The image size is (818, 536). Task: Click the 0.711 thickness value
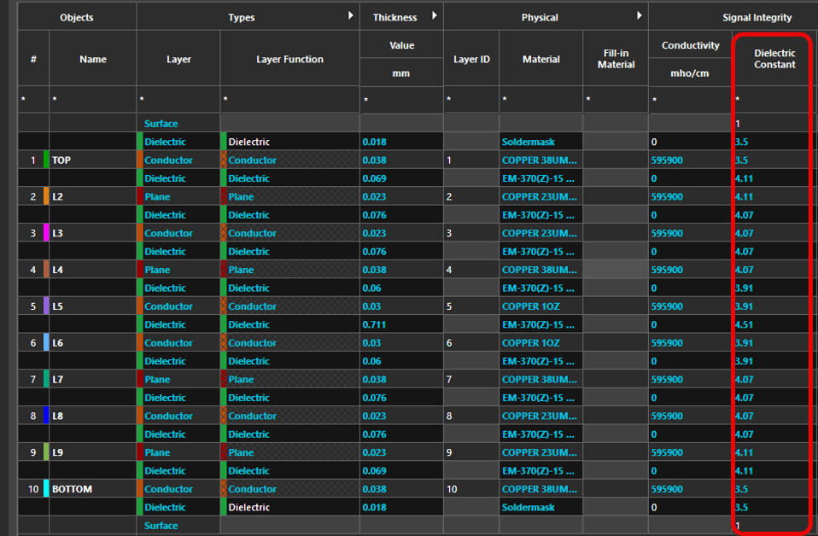(375, 324)
